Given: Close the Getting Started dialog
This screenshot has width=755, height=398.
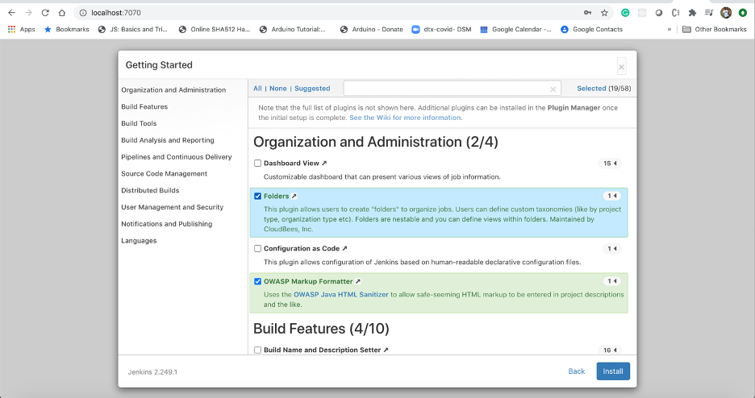Looking at the screenshot, I should point(622,67).
